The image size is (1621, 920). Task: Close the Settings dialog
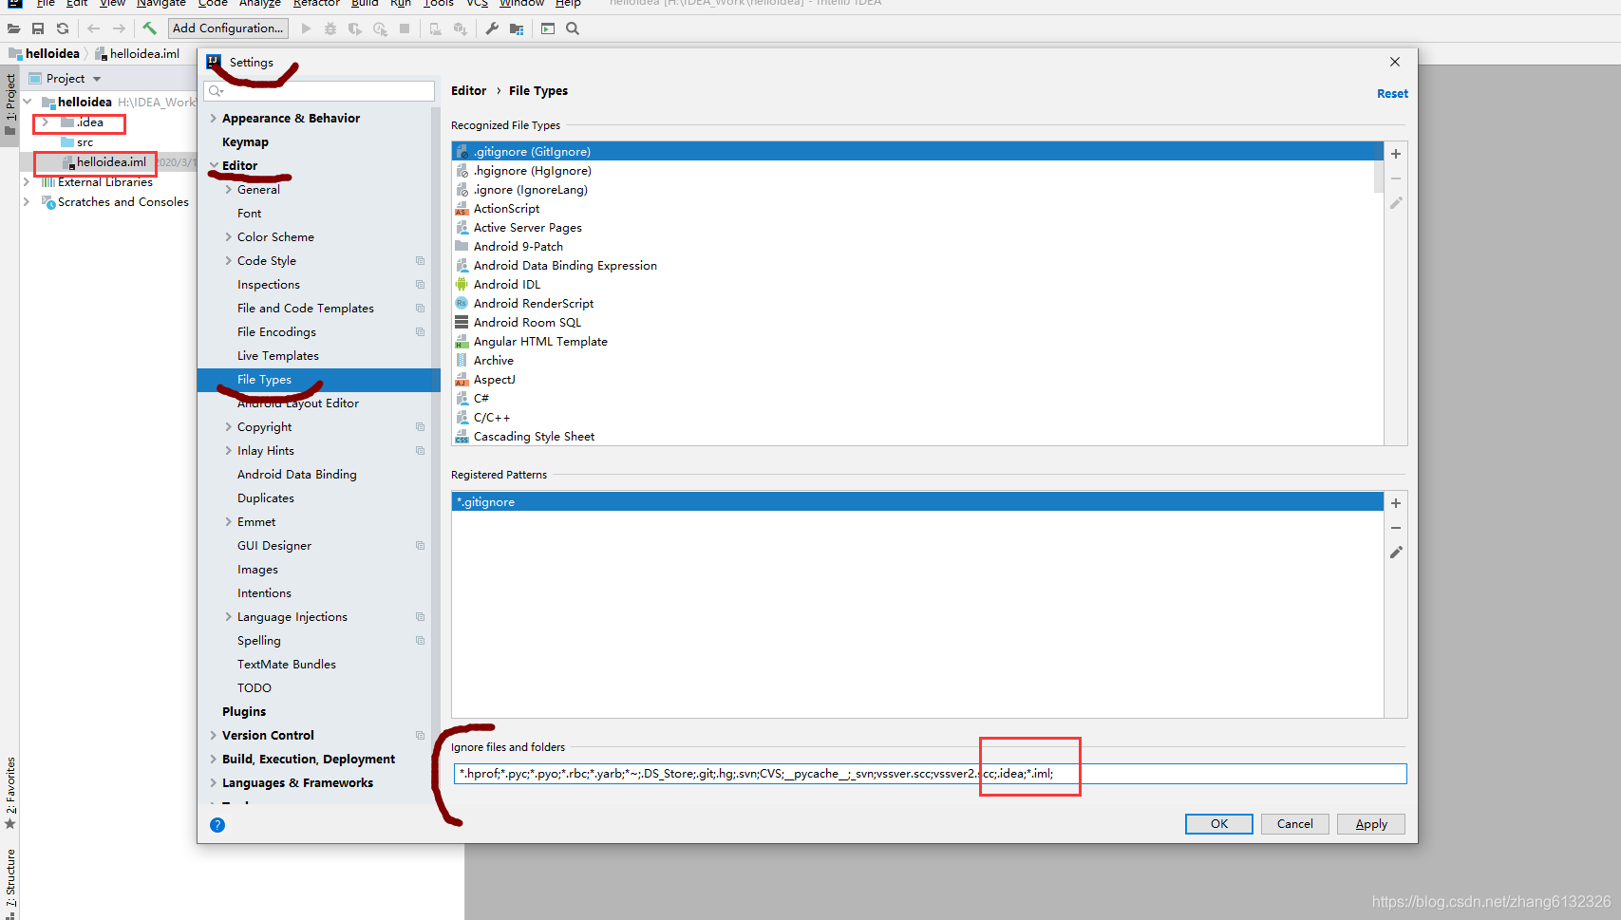pyautogui.click(x=1395, y=62)
